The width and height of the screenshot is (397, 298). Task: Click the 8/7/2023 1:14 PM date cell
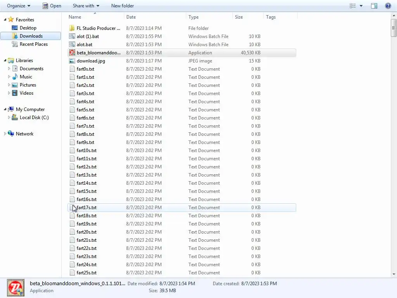144,28
